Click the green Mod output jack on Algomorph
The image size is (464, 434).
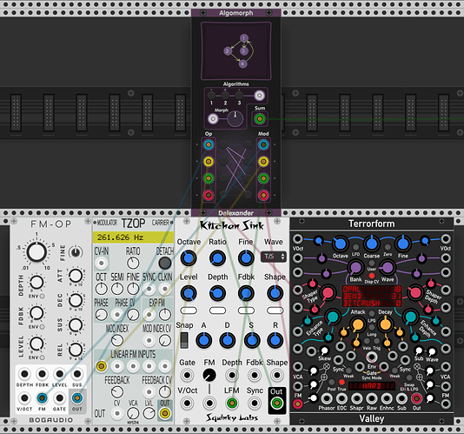(x=263, y=178)
